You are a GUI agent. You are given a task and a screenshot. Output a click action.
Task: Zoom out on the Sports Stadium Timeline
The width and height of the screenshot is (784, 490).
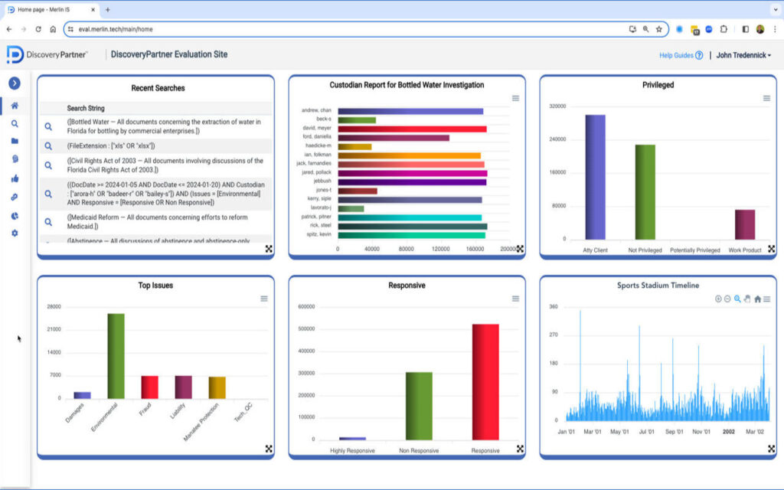click(727, 299)
